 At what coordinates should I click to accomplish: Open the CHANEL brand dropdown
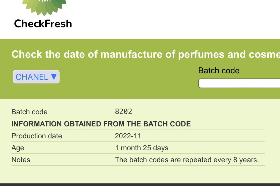pyautogui.click(x=36, y=77)
